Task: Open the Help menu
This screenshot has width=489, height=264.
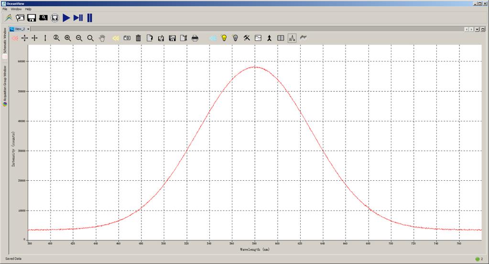Action: click(28, 9)
